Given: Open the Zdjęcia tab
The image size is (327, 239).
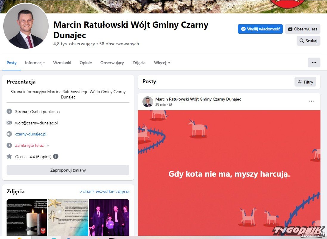Looking at the screenshot, I should [x=139, y=63].
